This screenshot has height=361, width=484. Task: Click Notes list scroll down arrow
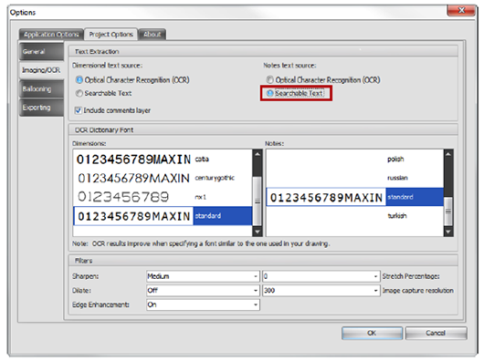[448, 232]
